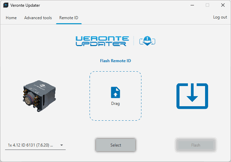The width and height of the screenshot is (231, 162).
Task: Maximize the Veronte Updater window
Action: click(x=207, y=5)
